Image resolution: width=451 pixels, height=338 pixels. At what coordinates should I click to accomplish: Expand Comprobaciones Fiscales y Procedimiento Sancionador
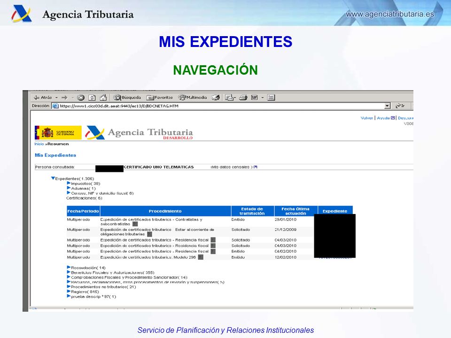coord(69,277)
